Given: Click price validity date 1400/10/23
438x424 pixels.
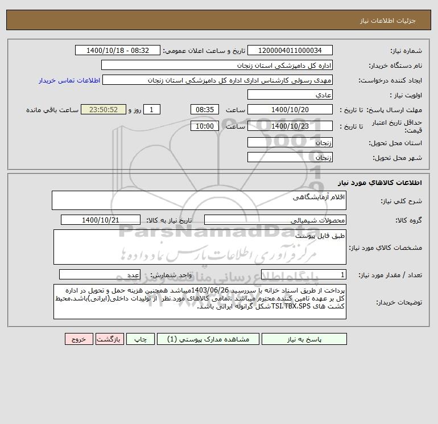Looking at the screenshot, I should click(290, 126).
